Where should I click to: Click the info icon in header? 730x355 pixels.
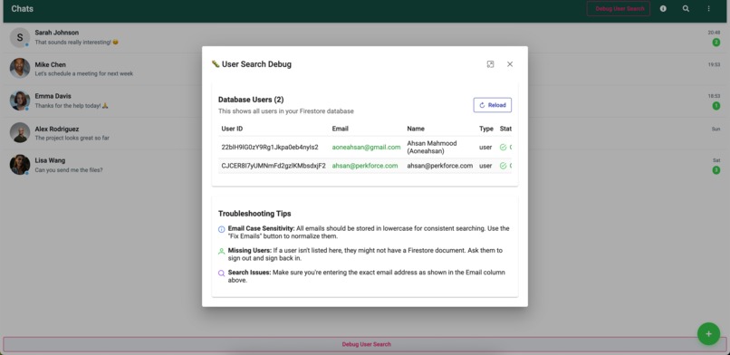point(663,8)
